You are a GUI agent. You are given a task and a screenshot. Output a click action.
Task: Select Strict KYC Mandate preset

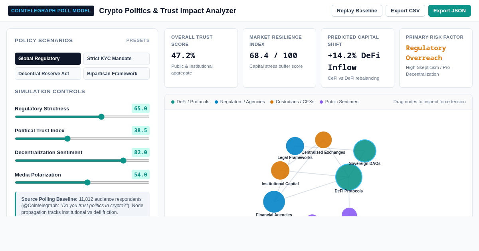[117, 59]
